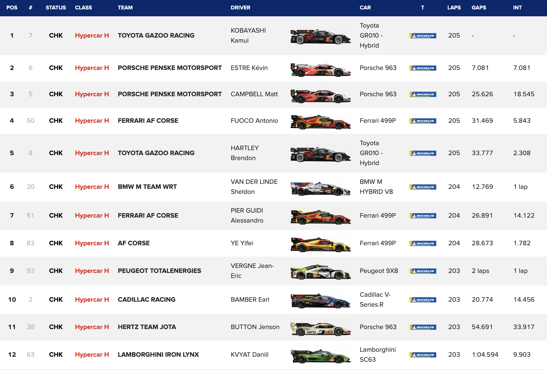Click the green Lamborghini SC63 car image

320,356
